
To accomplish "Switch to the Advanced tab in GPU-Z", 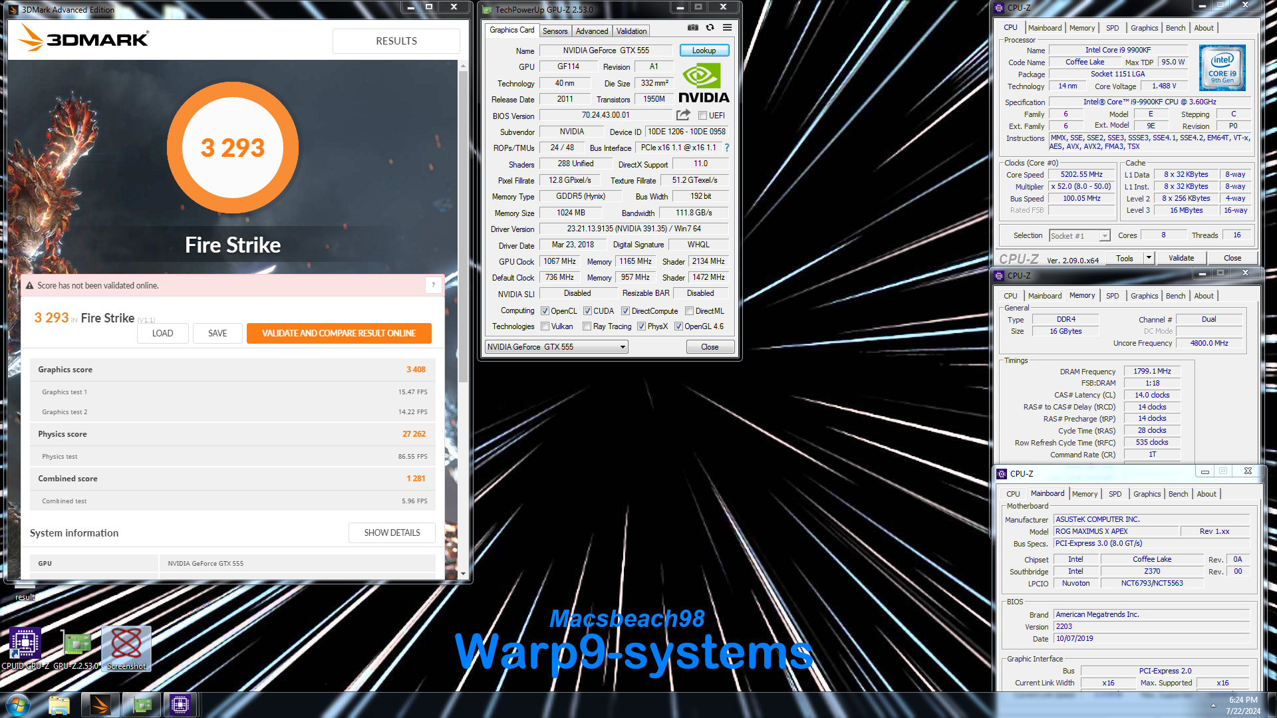I will (592, 31).
